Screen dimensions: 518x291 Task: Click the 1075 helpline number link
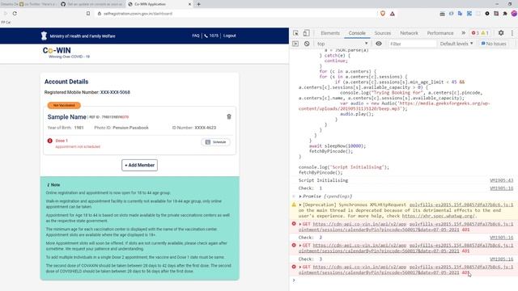[x=211, y=36]
